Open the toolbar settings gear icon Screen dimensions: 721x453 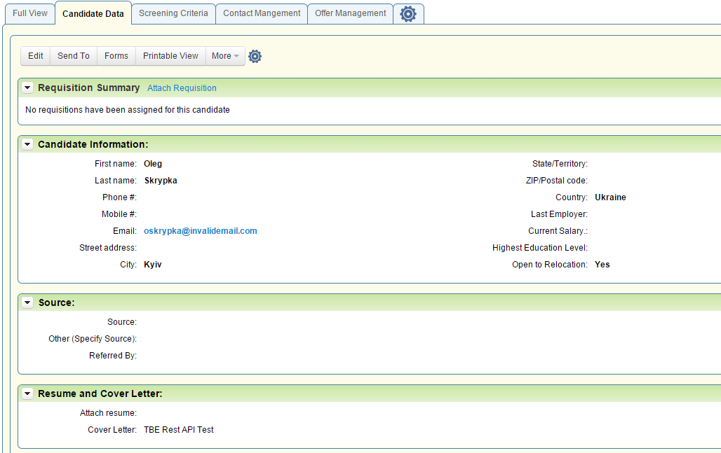(x=255, y=56)
